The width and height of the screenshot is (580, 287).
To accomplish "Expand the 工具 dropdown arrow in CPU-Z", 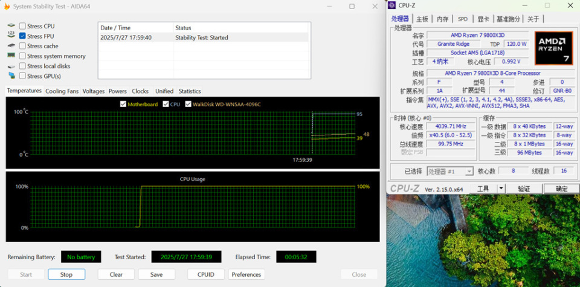I will pos(501,189).
